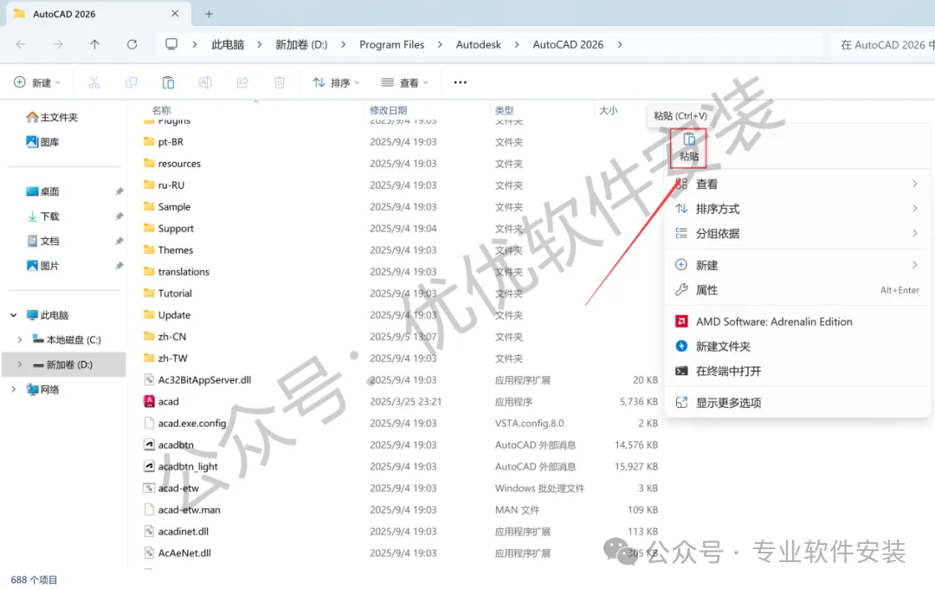
Task: Select the zh-CN folder
Action: coord(164,337)
